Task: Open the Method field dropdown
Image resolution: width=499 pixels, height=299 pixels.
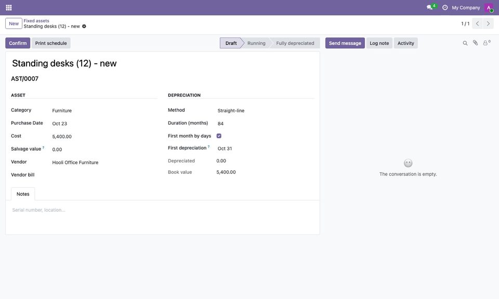Action: point(265,111)
